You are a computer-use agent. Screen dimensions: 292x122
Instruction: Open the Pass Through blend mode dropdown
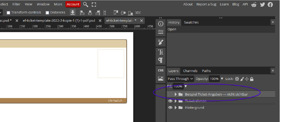click(180, 79)
